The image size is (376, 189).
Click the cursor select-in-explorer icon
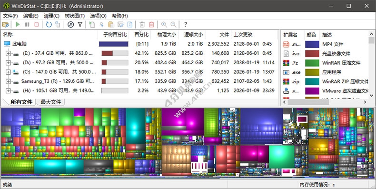point(101,24)
